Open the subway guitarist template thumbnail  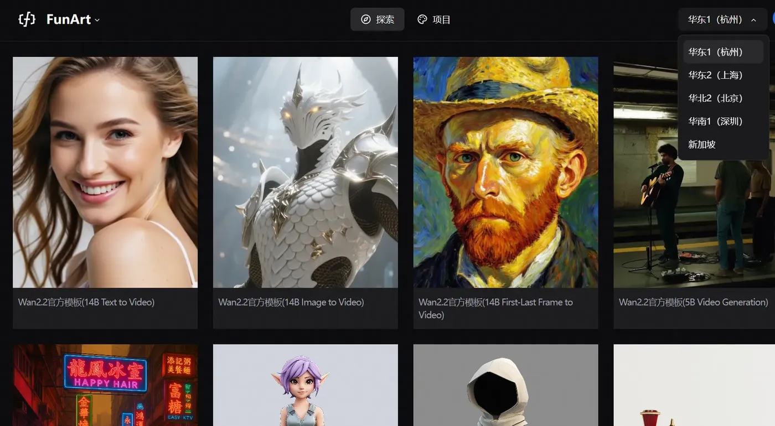pyautogui.click(x=694, y=172)
